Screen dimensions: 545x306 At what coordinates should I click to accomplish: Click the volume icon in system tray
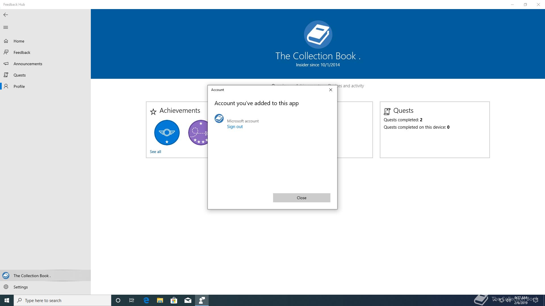tap(508, 300)
